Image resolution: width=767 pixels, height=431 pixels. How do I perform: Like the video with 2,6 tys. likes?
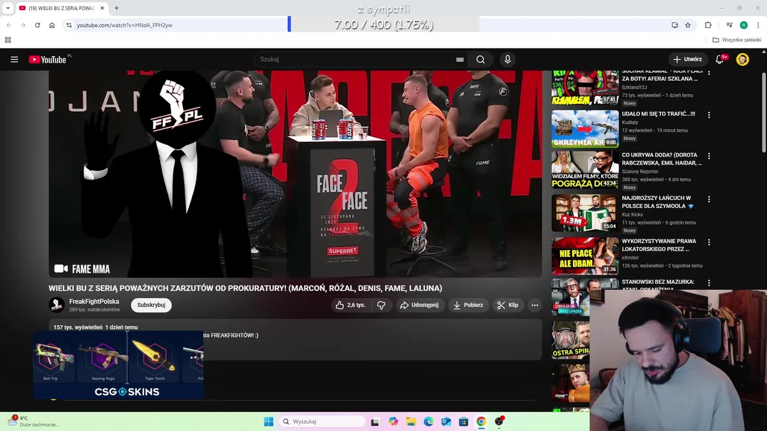(x=350, y=305)
